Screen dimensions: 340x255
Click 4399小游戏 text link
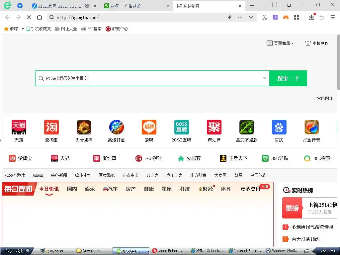click(15, 175)
